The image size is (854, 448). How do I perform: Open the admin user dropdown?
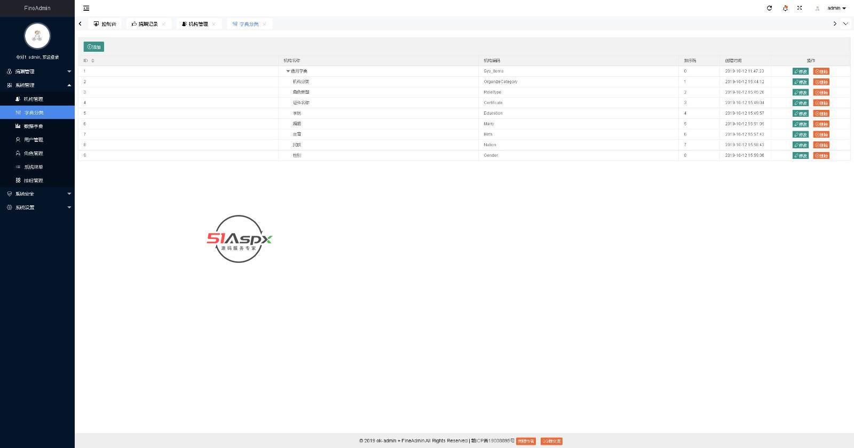click(836, 8)
